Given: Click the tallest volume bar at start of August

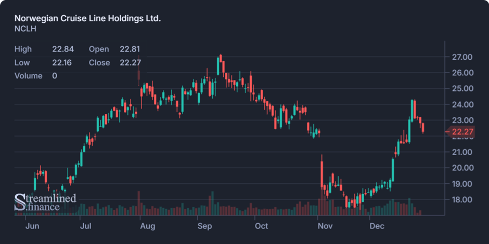Looking at the screenshot, I should (138, 203).
